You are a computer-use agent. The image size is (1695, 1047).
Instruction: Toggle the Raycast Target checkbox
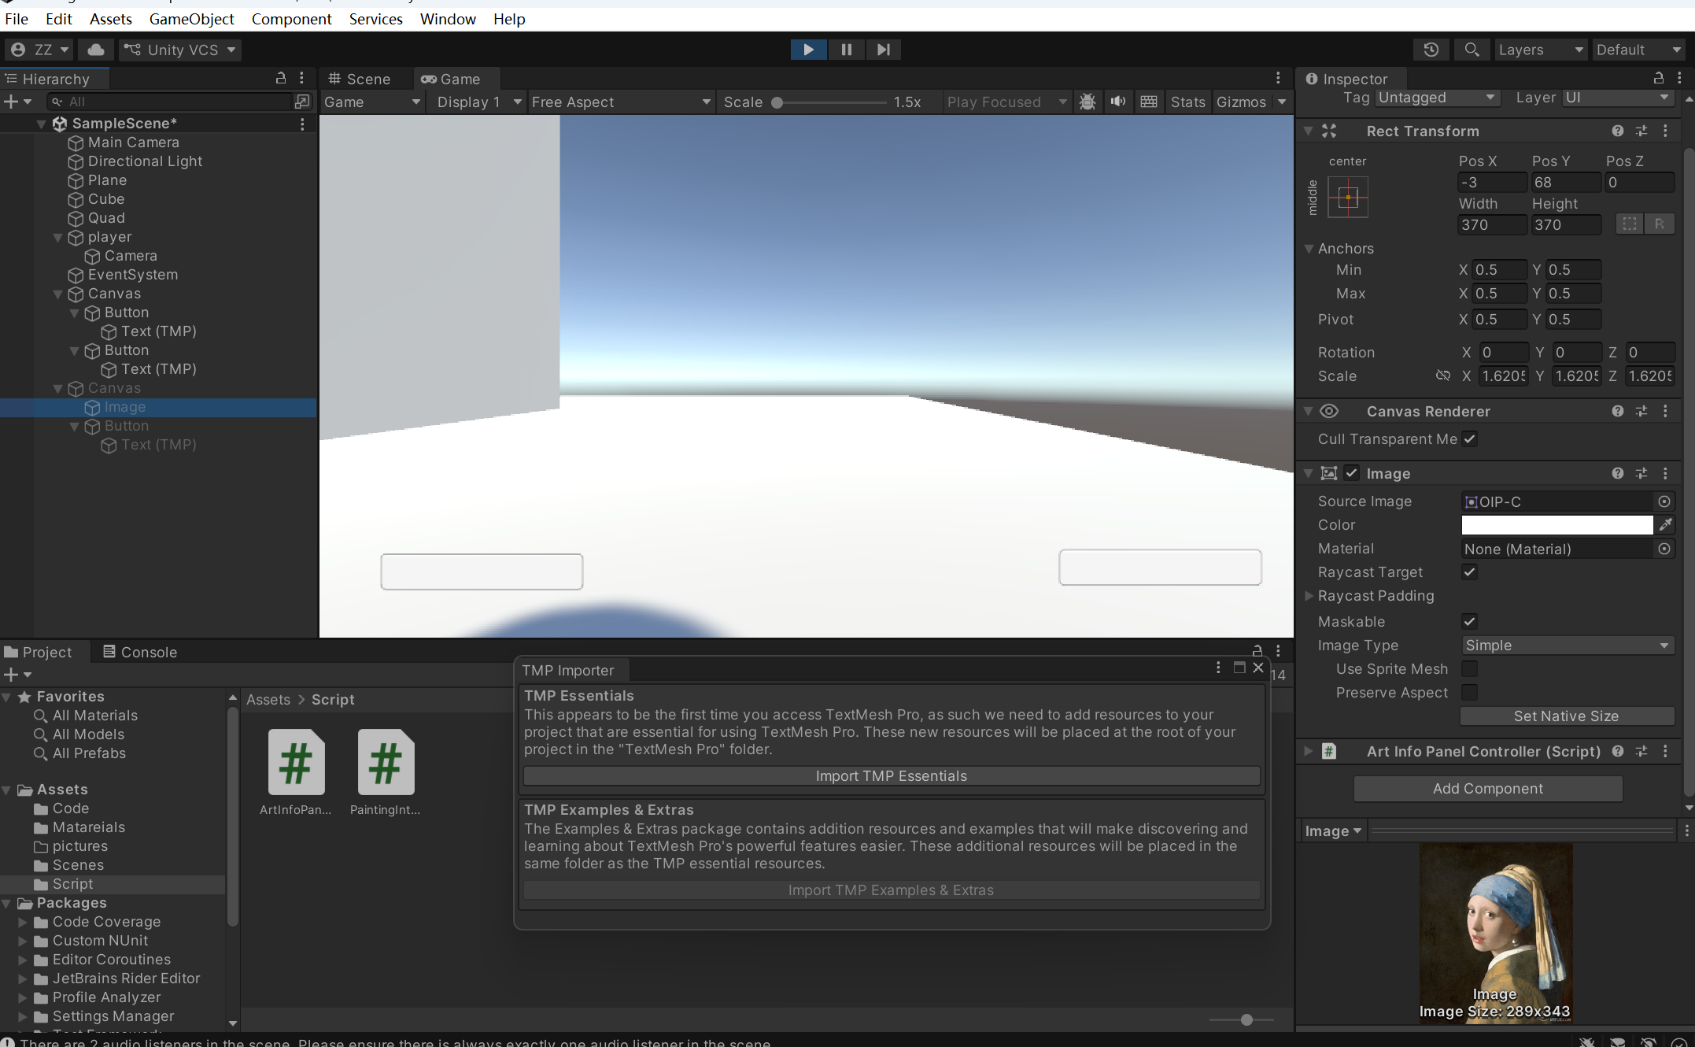[x=1469, y=572]
